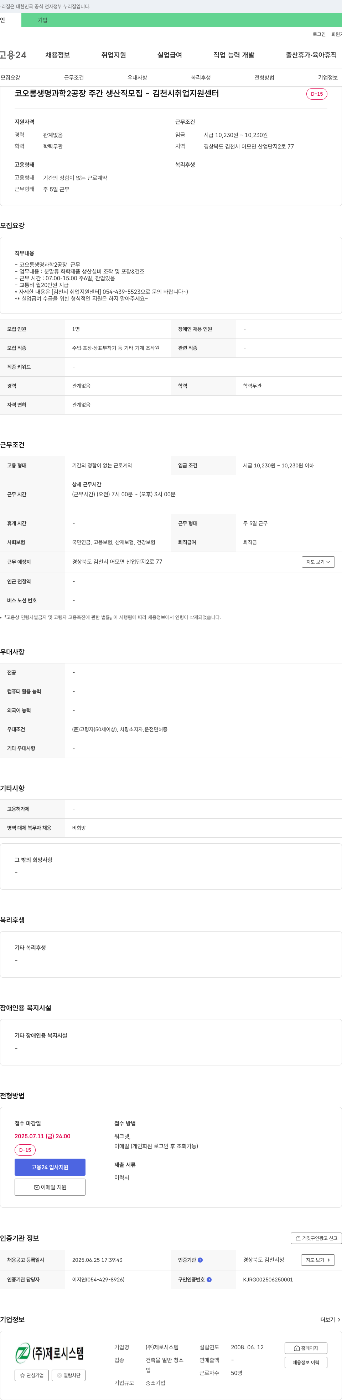The width and height of the screenshot is (342, 1400).
Task: Jump to the 기업정보 section tab
Action: [327, 78]
